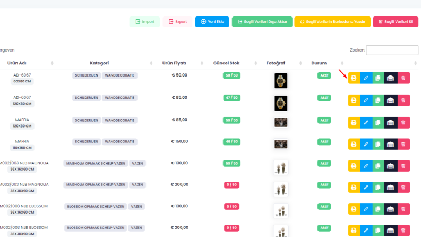The width and height of the screenshot is (421, 237).
Task: Click VAZEN tag in MAGNOLIA 38X38X90 CM row
Action: click(138, 185)
